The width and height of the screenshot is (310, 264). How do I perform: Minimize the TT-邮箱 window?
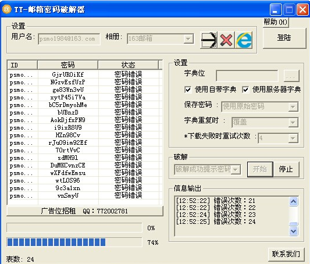275,10
